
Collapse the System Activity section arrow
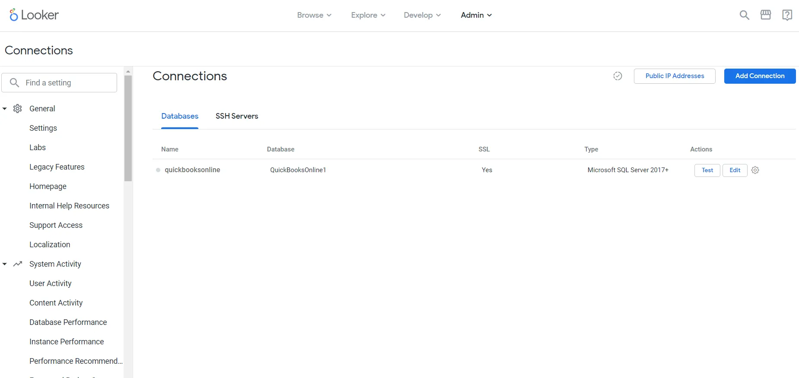click(x=5, y=264)
